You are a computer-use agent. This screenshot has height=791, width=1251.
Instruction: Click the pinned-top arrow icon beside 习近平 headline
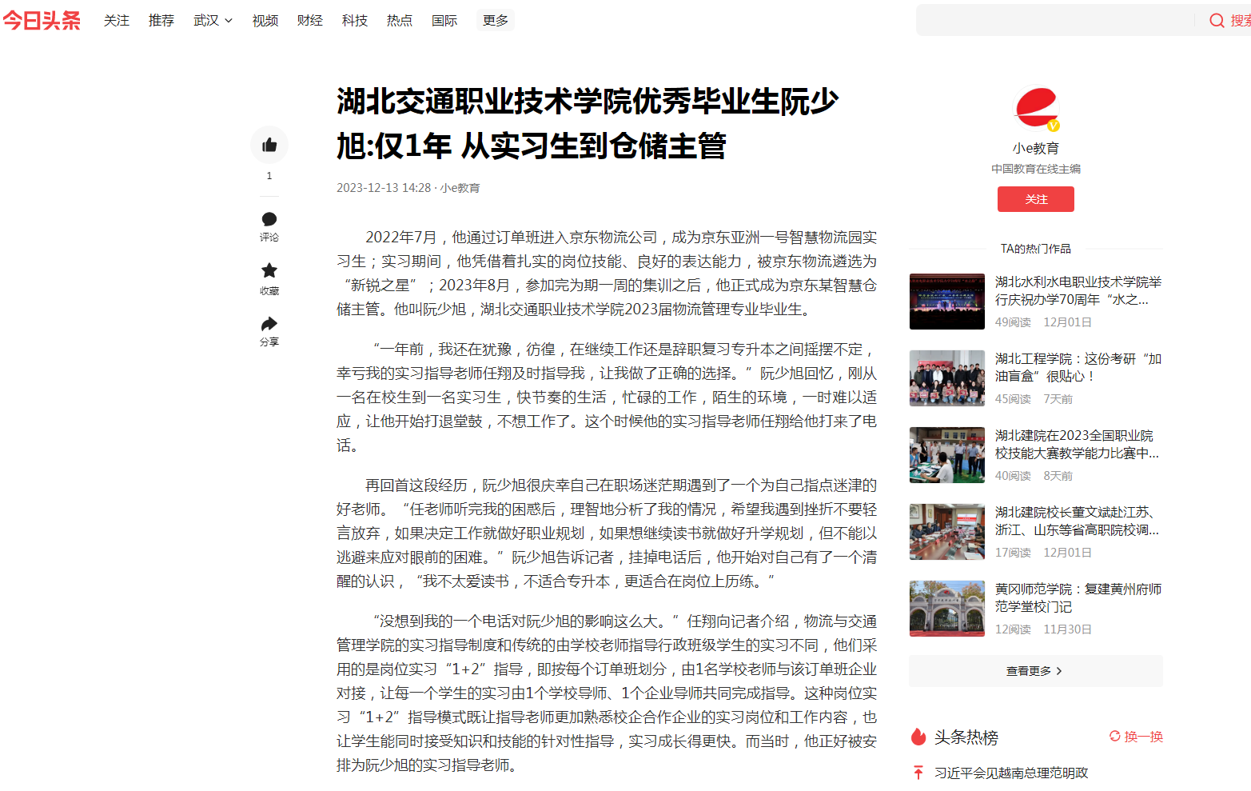(x=918, y=773)
